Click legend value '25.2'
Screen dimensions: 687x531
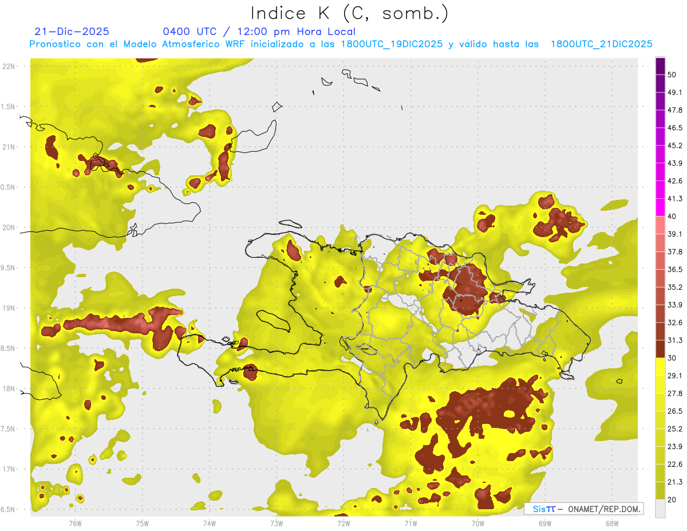point(675,429)
